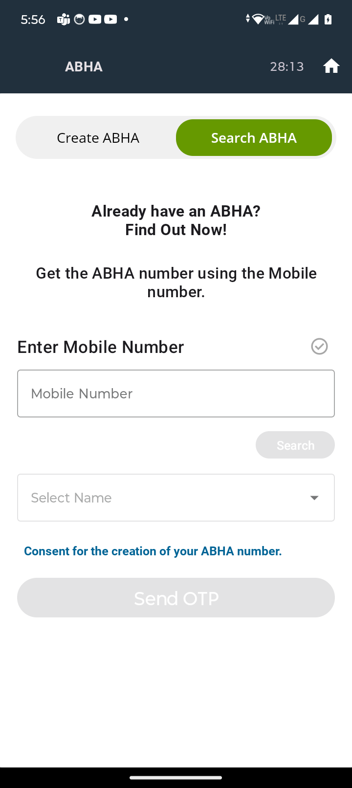Screen dimensions: 352x788
Task: Click the grey Search button
Action: coord(295,445)
